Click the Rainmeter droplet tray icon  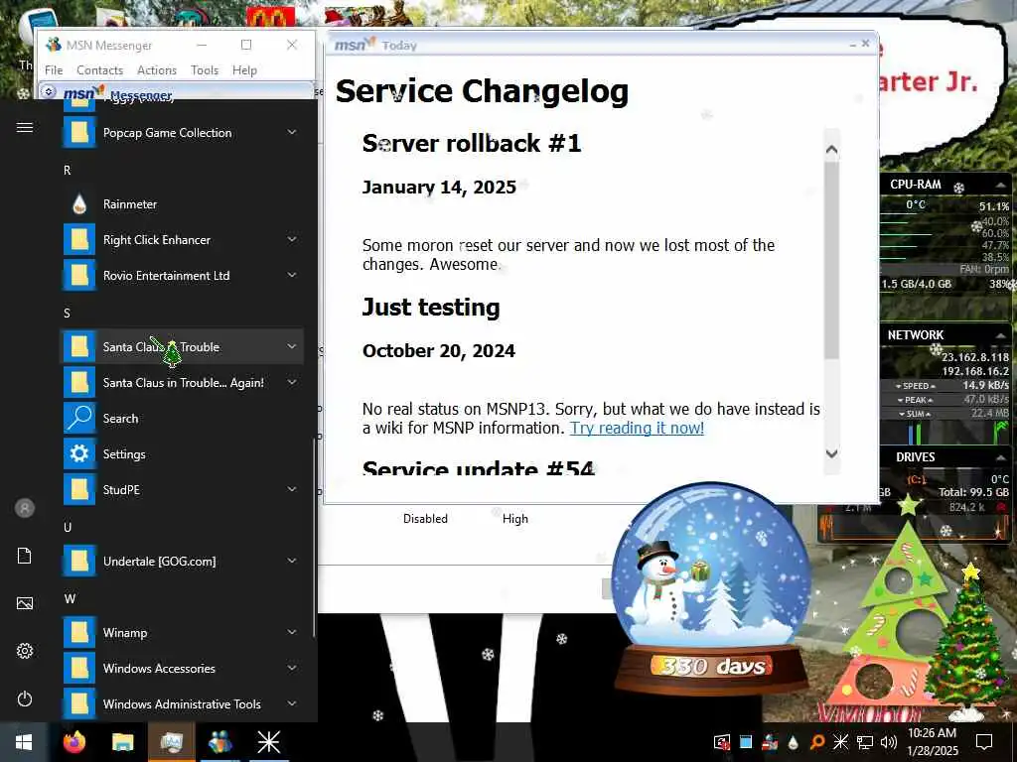coord(793,742)
